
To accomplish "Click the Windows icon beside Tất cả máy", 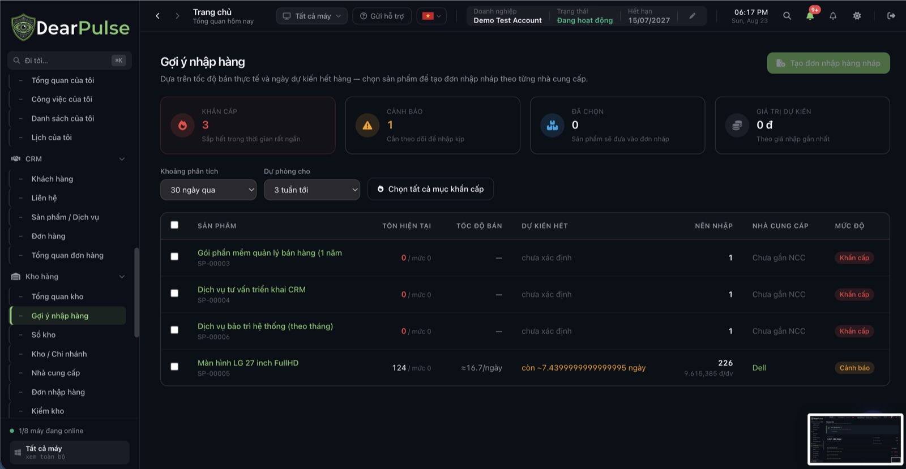I will point(18,452).
